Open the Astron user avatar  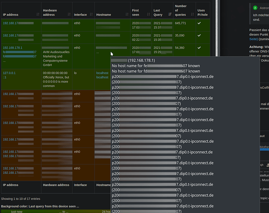[255, 8]
